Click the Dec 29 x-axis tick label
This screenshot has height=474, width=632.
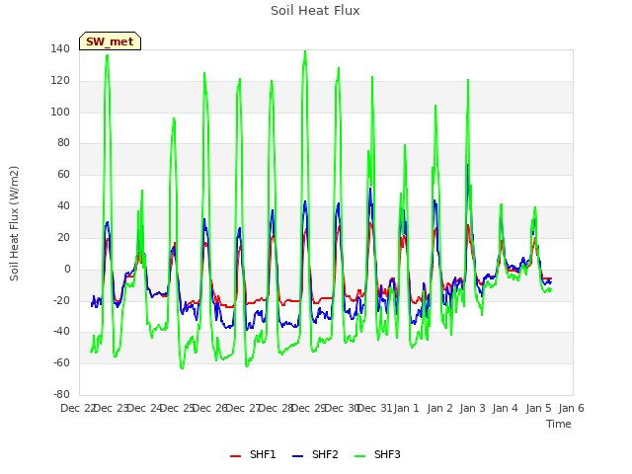(309, 408)
